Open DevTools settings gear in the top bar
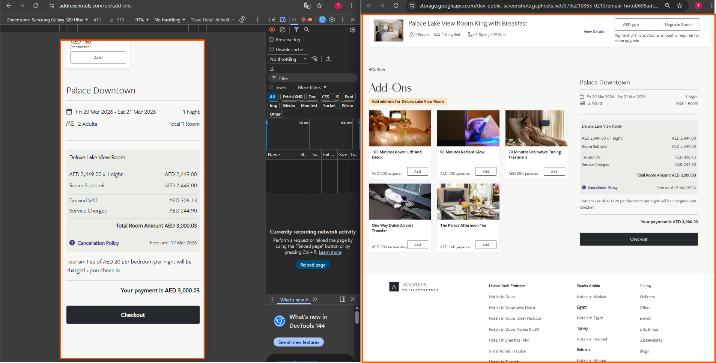716x363 pixels. (x=332, y=20)
